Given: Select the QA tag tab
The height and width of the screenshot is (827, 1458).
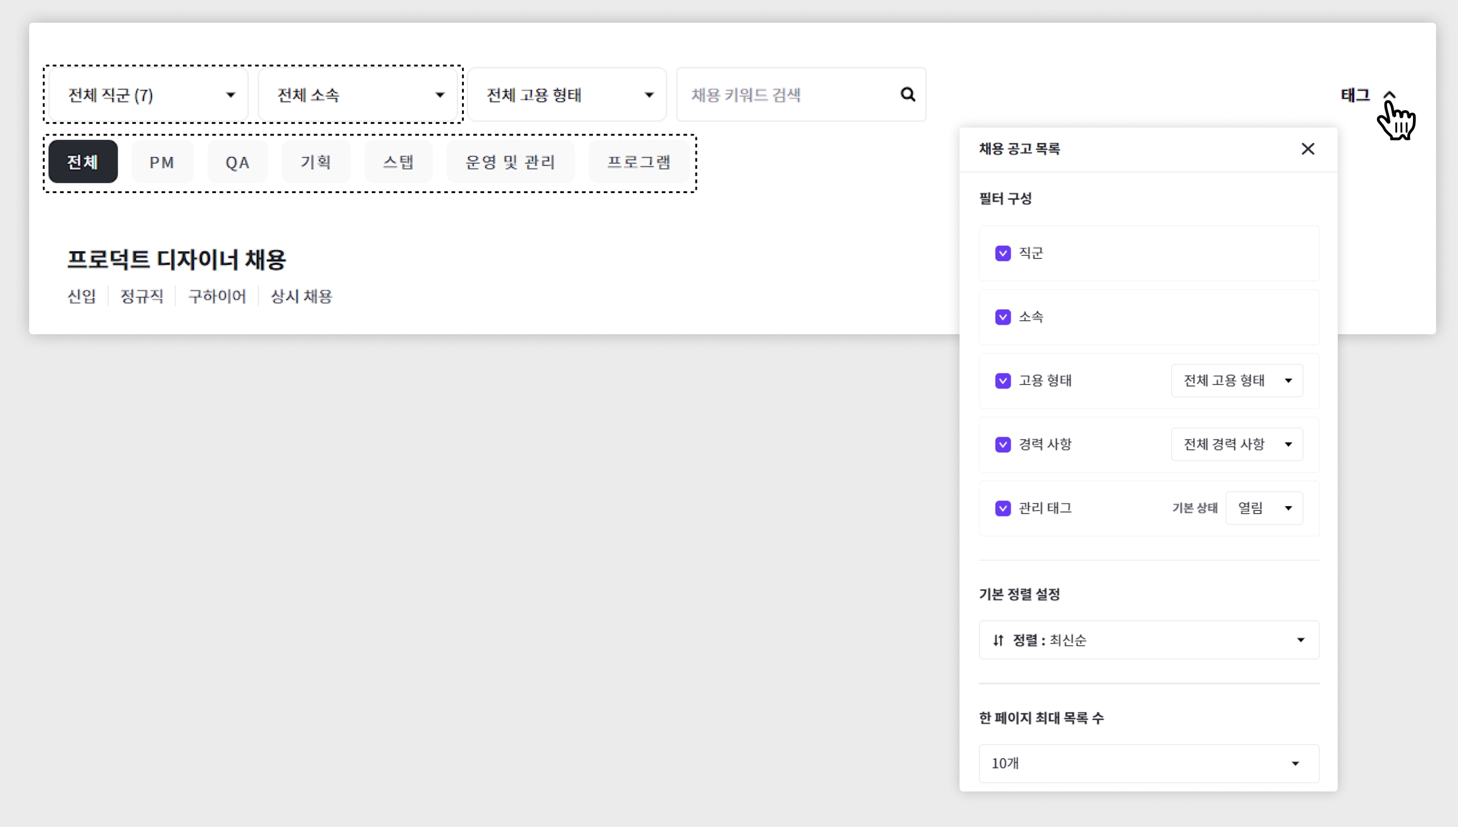Looking at the screenshot, I should (x=237, y=163).
